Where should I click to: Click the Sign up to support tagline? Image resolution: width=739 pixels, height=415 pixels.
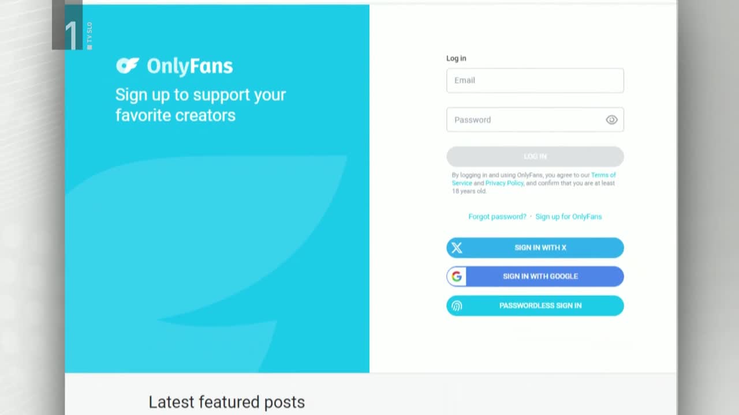coord(200,105)
